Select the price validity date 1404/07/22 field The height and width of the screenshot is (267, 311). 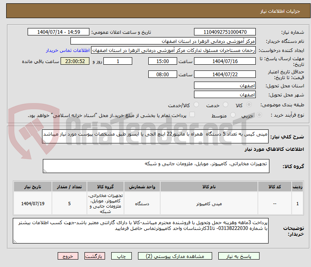click(225, 75)
